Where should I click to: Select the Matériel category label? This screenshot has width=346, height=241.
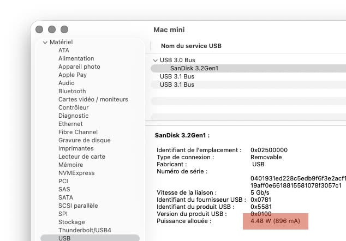click(61, 42)
